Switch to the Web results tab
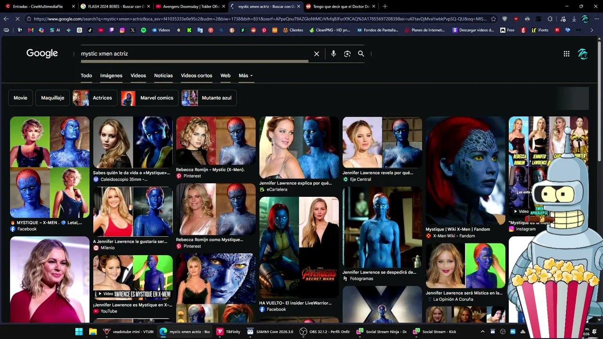The image size is (603, 339). click(226, 75)
